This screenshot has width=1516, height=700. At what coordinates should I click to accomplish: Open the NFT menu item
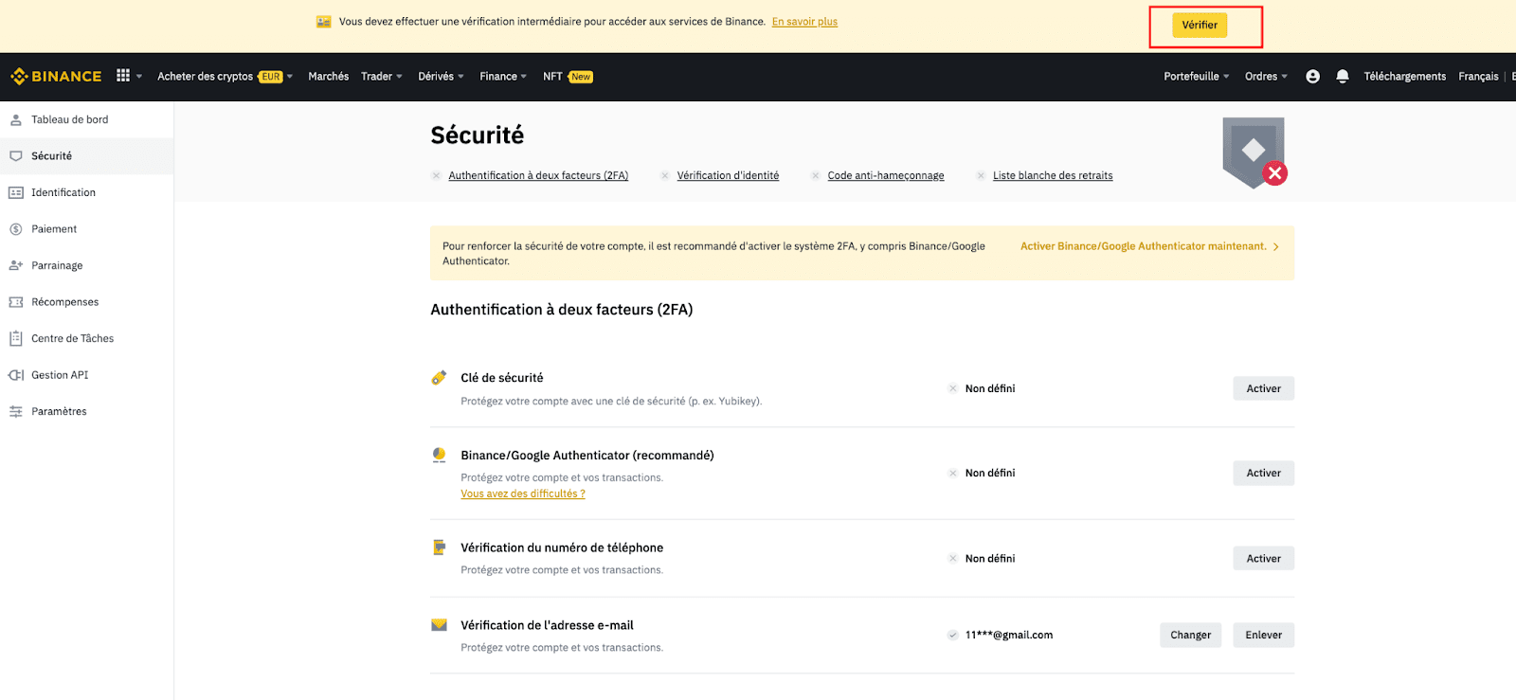coord(552,77)
